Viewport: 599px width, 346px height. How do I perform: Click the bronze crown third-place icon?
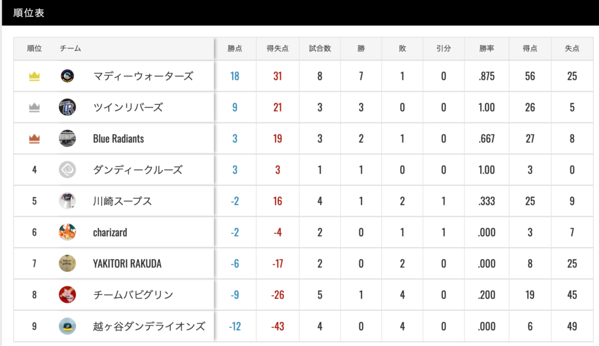coord(35,139)
